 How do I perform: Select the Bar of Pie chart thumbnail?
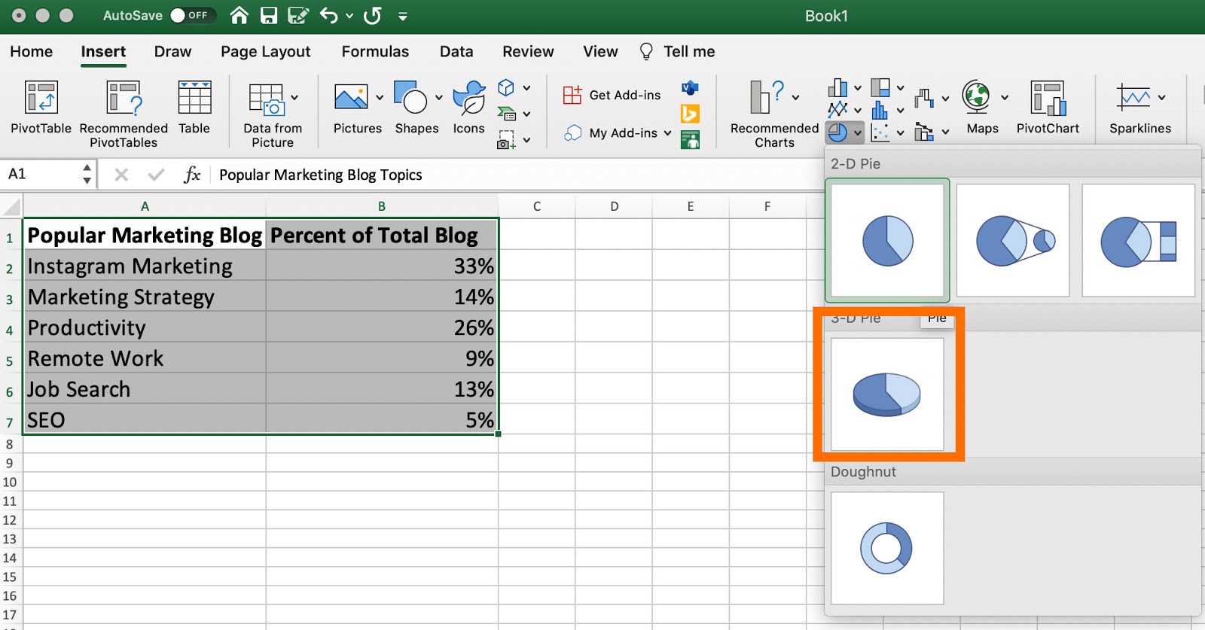[1138, 240]
